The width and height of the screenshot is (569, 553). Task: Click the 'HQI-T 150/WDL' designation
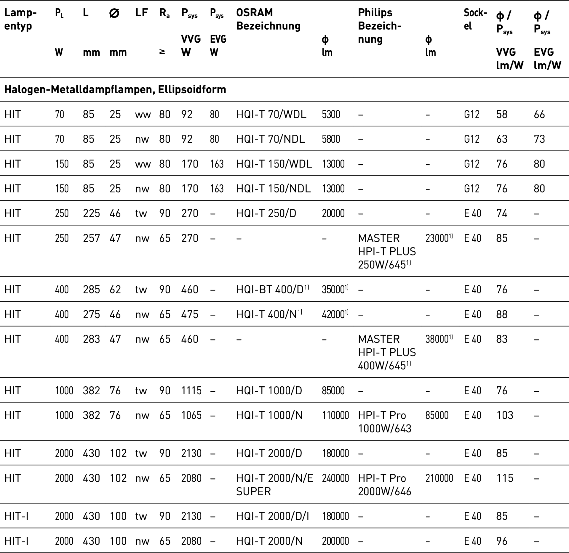click(274, 164)
